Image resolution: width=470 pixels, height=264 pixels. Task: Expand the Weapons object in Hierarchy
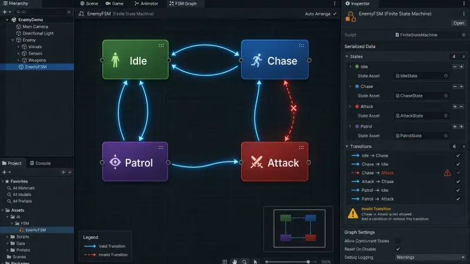(x=19, y=60)
